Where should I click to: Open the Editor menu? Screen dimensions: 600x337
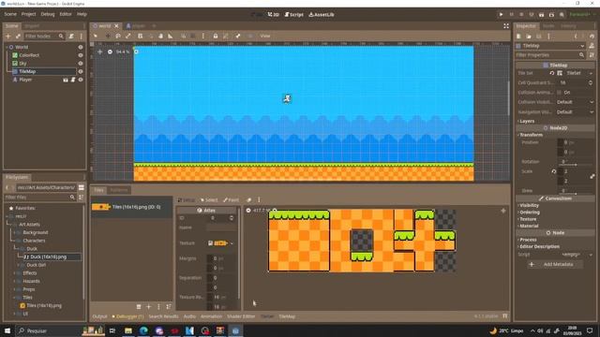66,14
